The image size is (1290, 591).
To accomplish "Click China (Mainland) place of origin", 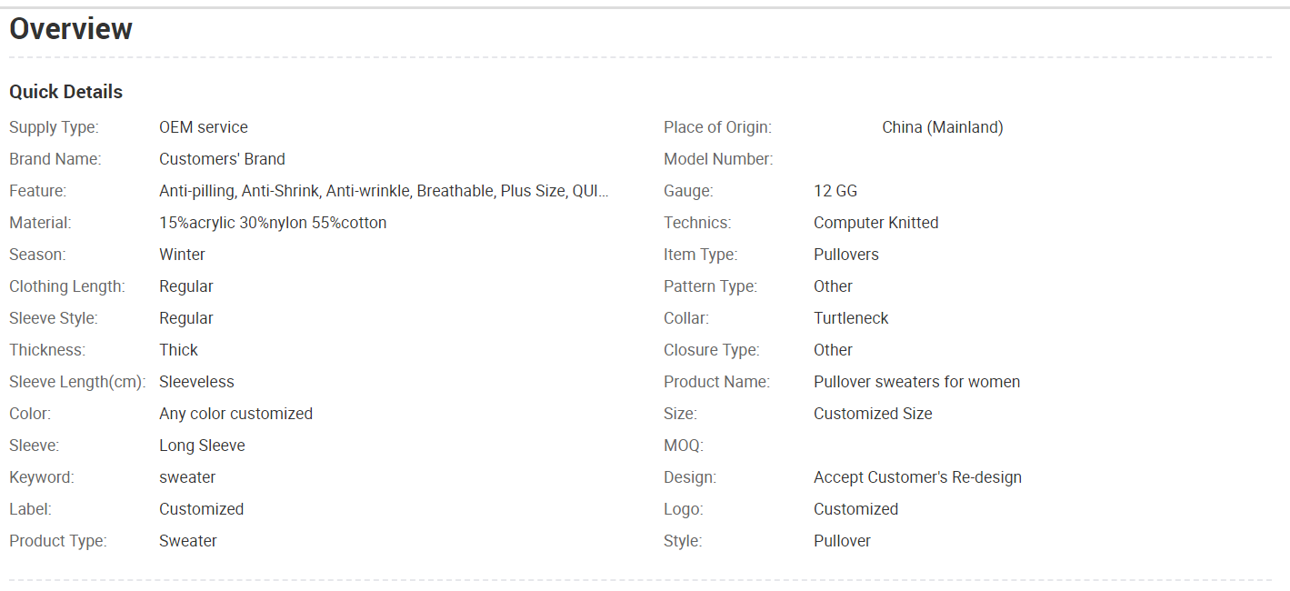I will (x=943, y=127).
